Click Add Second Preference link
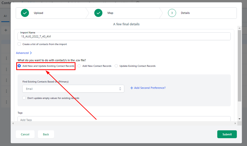247x146 pixels. (x=150, y=88)
